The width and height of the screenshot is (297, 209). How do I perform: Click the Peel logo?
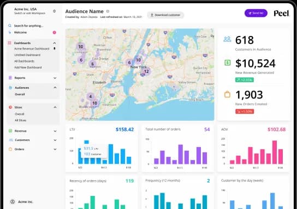[282, 14]
